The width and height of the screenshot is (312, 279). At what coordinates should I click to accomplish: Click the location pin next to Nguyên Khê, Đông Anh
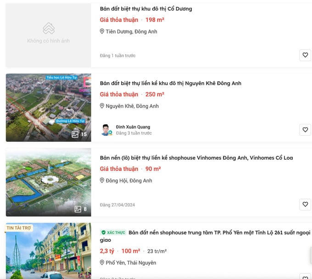click(x=102, y=106)
